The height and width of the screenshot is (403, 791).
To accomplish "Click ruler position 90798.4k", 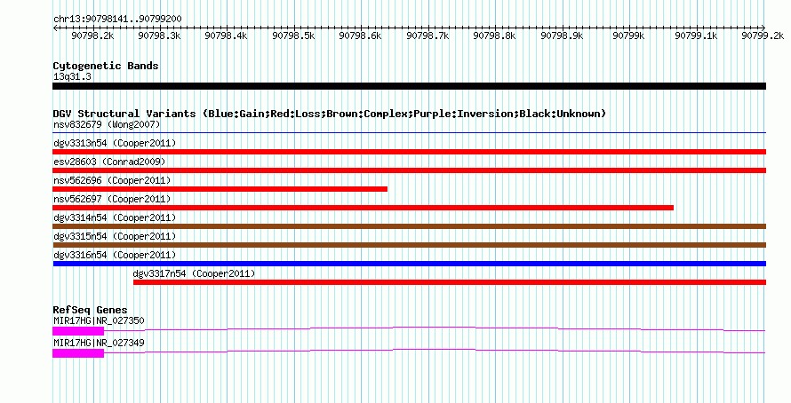I will pos(226,36).
